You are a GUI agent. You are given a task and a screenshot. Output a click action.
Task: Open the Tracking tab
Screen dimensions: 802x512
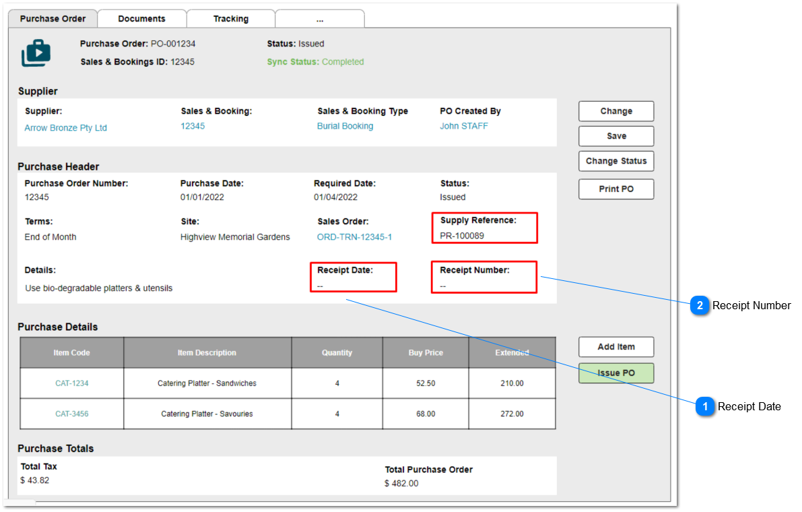click(x=231, y=19)
